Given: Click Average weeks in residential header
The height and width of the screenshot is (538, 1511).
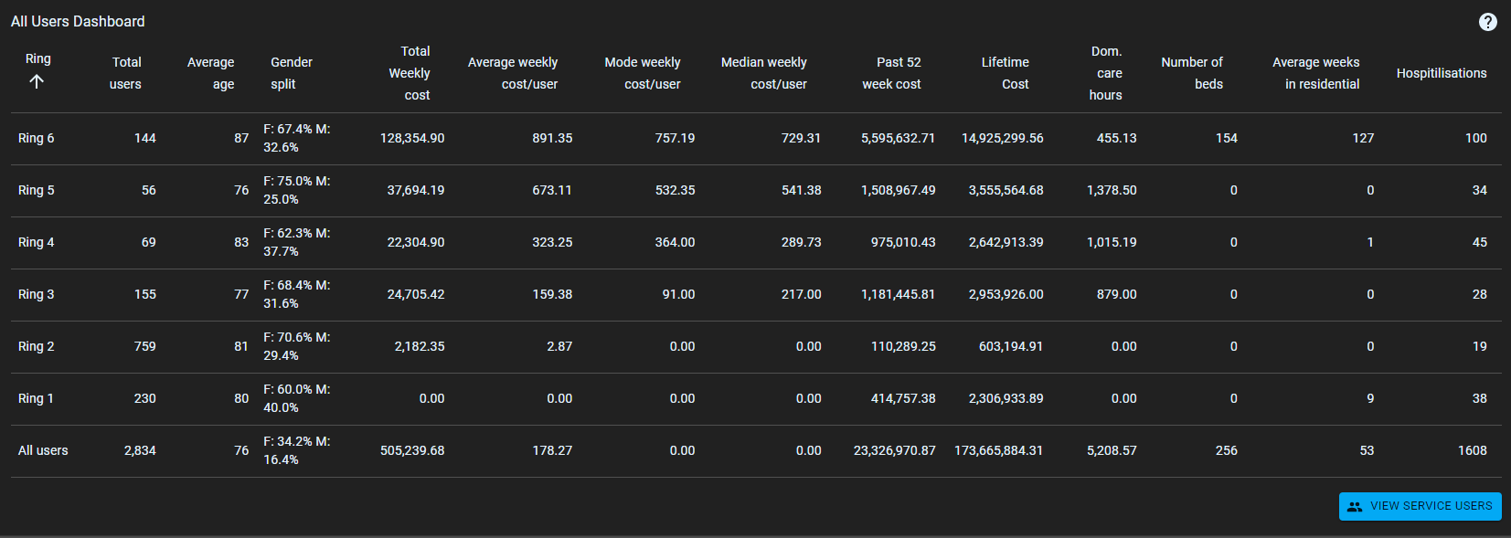Looking at the screenshot, I should click(x=1316, y=73).
